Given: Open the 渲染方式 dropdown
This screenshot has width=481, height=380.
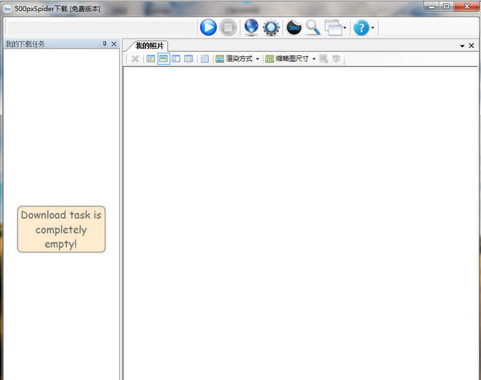Looking at the screenshot, I should coord(238,59).
